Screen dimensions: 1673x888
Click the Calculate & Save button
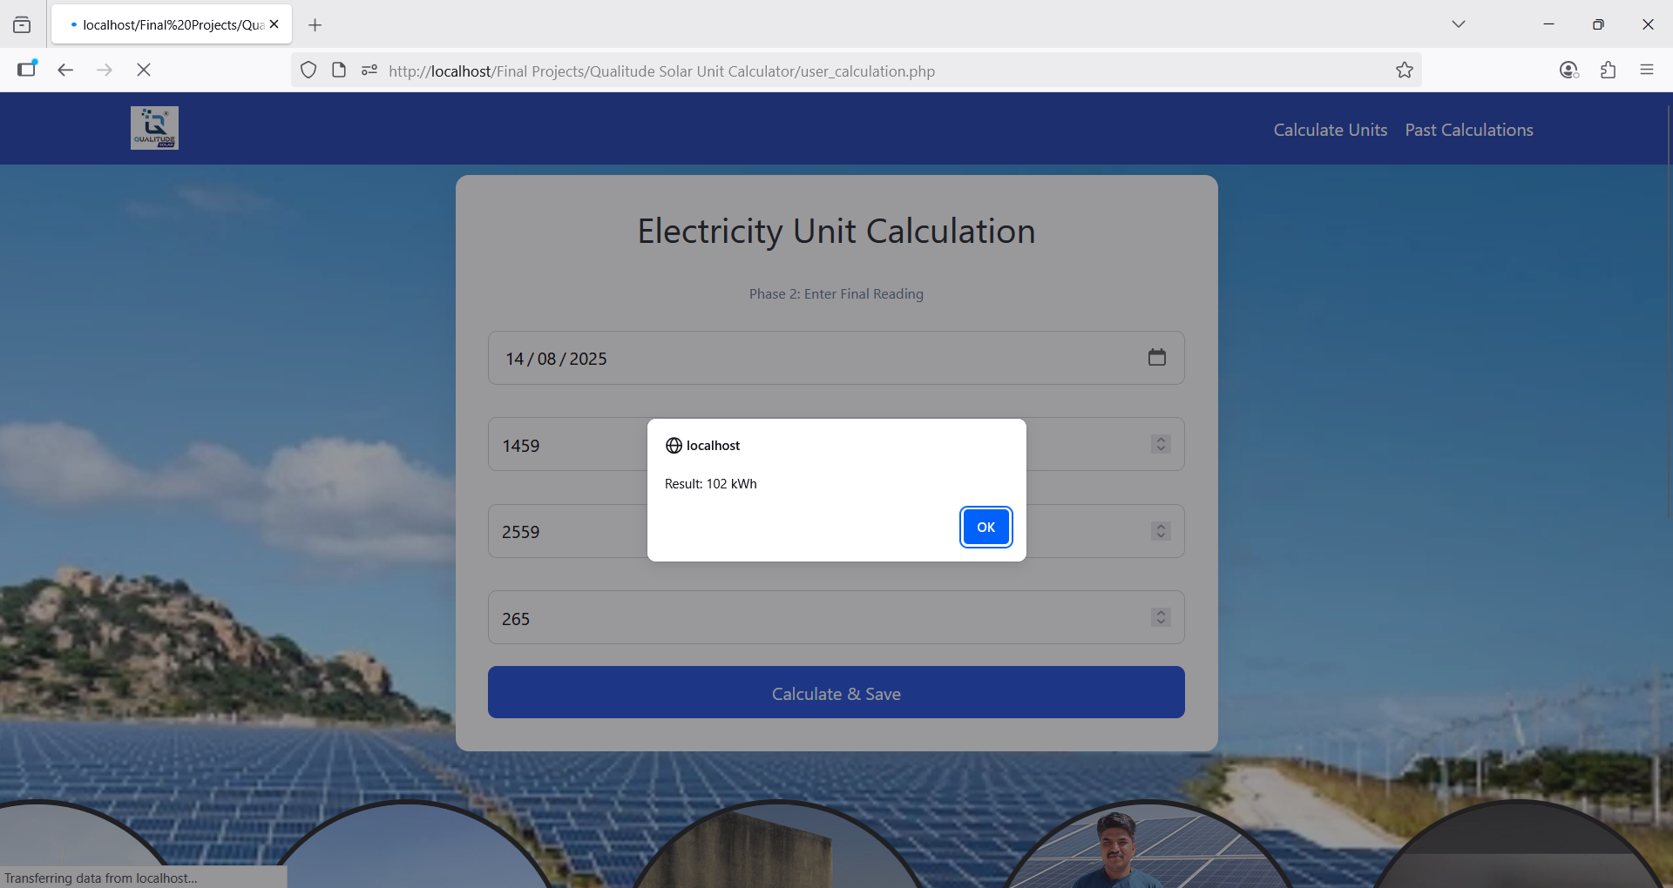click(x=836, y=693)
